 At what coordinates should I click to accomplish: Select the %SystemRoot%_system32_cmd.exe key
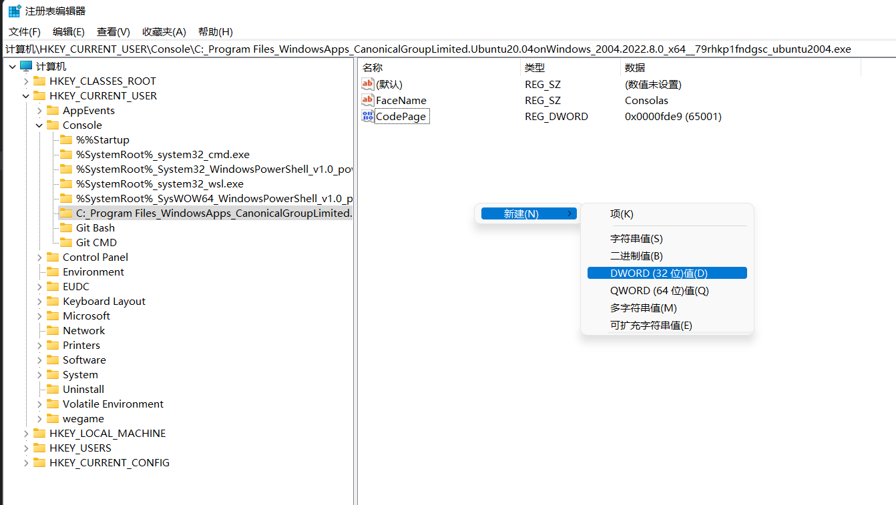(162, 154)
